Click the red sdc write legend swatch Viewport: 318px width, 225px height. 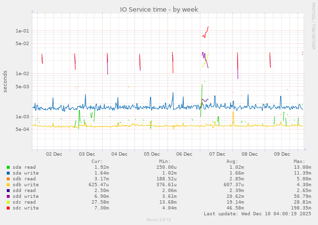point(8,208)
